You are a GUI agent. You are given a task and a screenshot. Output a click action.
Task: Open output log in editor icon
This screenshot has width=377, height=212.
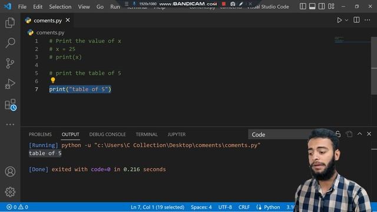[x=349, y=134]
